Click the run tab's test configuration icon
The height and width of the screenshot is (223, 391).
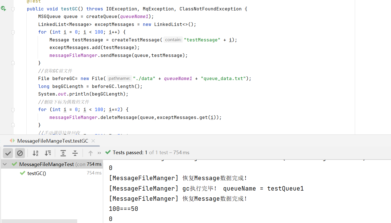12,141
